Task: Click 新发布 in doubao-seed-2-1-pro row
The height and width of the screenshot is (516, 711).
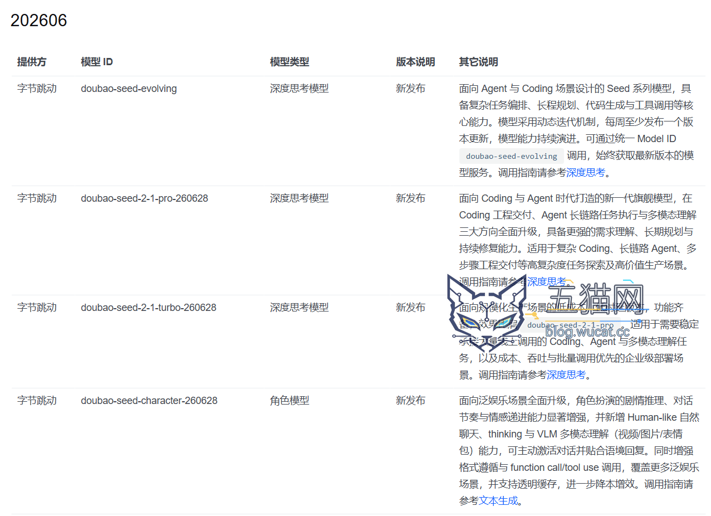Action: (x=410, y=198)
